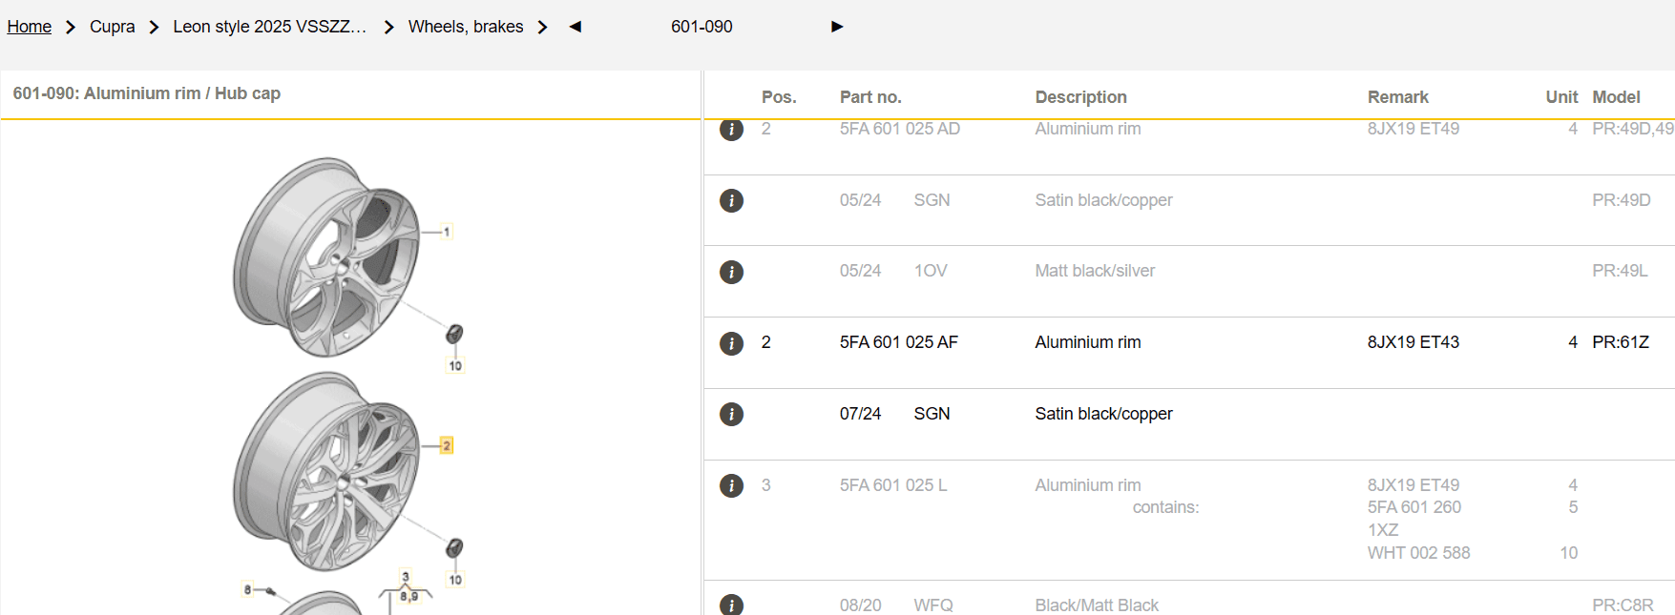
Task: Click callout 1 on top rim diagram
Action: (x=446, y=232)
